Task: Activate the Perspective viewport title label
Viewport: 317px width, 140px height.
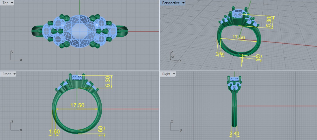Action: coord(171,3)
